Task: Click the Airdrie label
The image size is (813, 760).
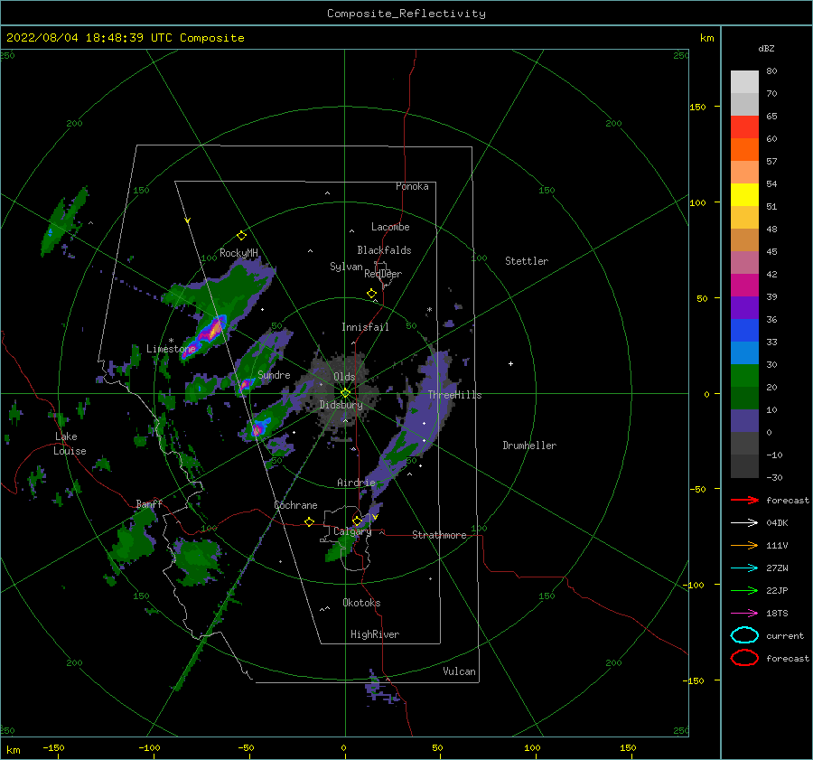Action: coord(356,483)
